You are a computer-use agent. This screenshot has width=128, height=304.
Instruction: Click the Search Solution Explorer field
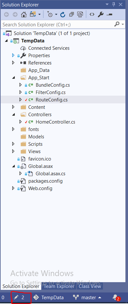coord(58,25)
